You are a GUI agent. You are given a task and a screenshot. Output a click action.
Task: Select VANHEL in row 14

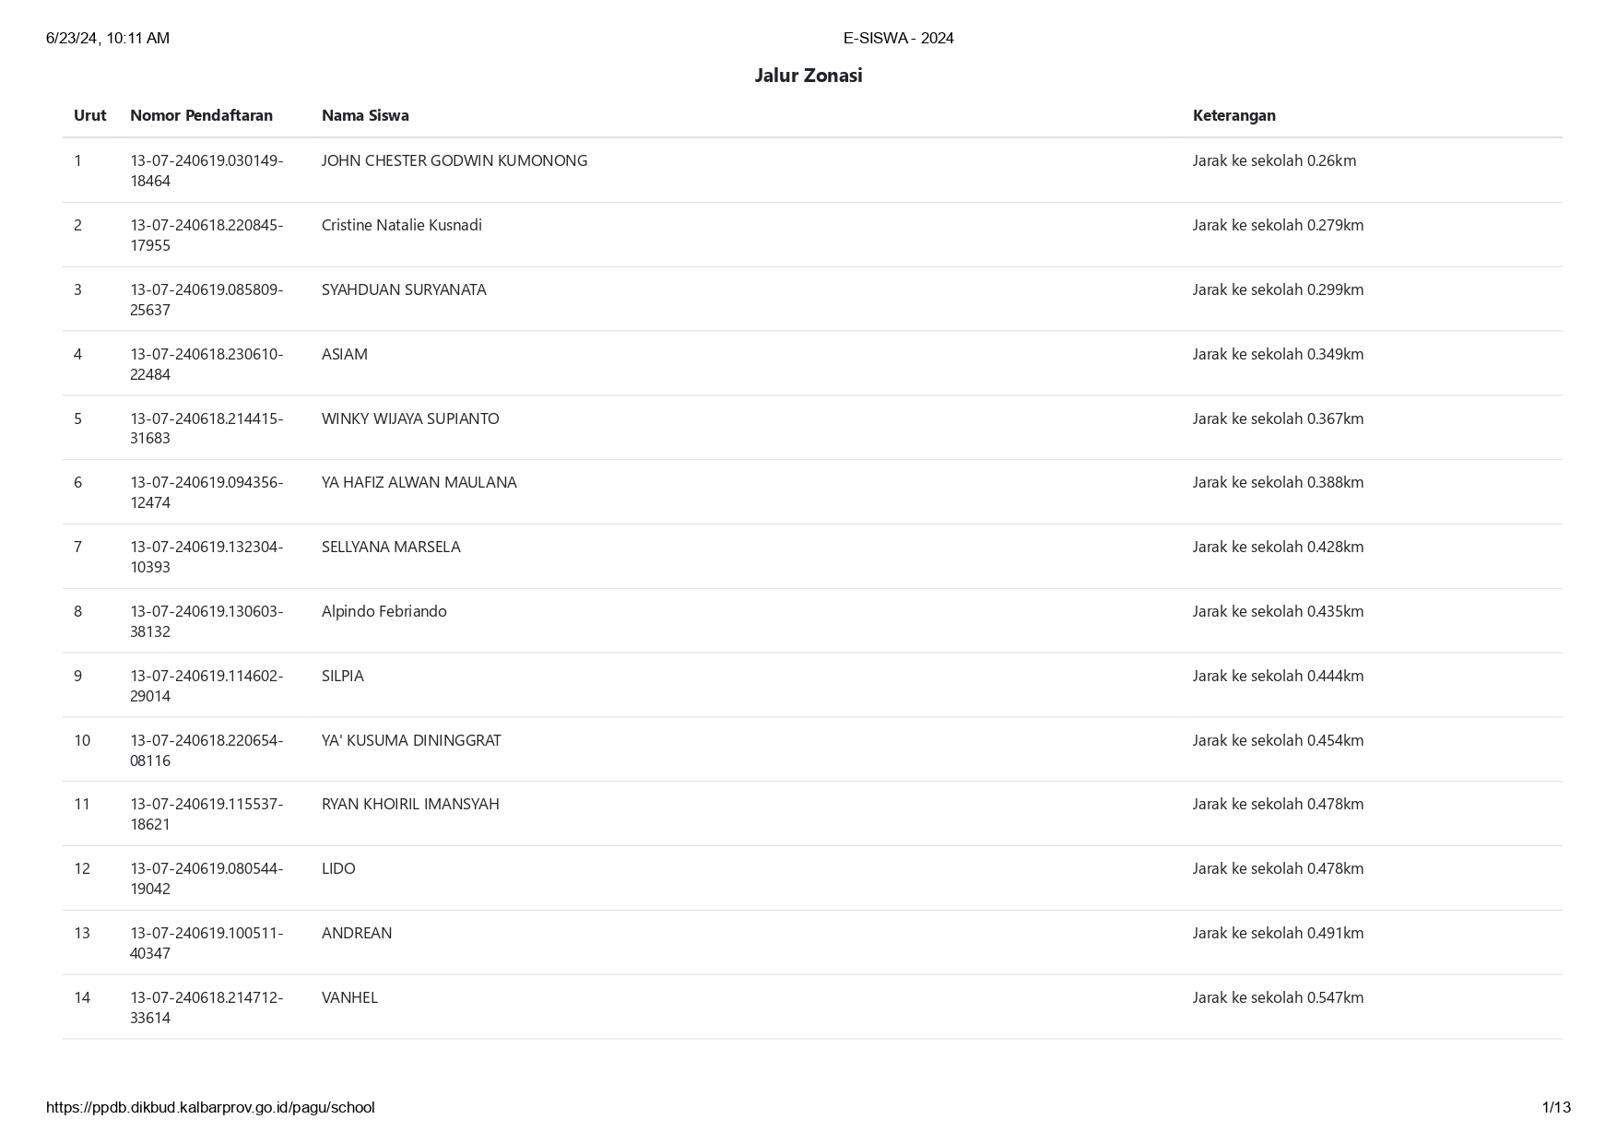pyautogui.click(x=349, y=997)
